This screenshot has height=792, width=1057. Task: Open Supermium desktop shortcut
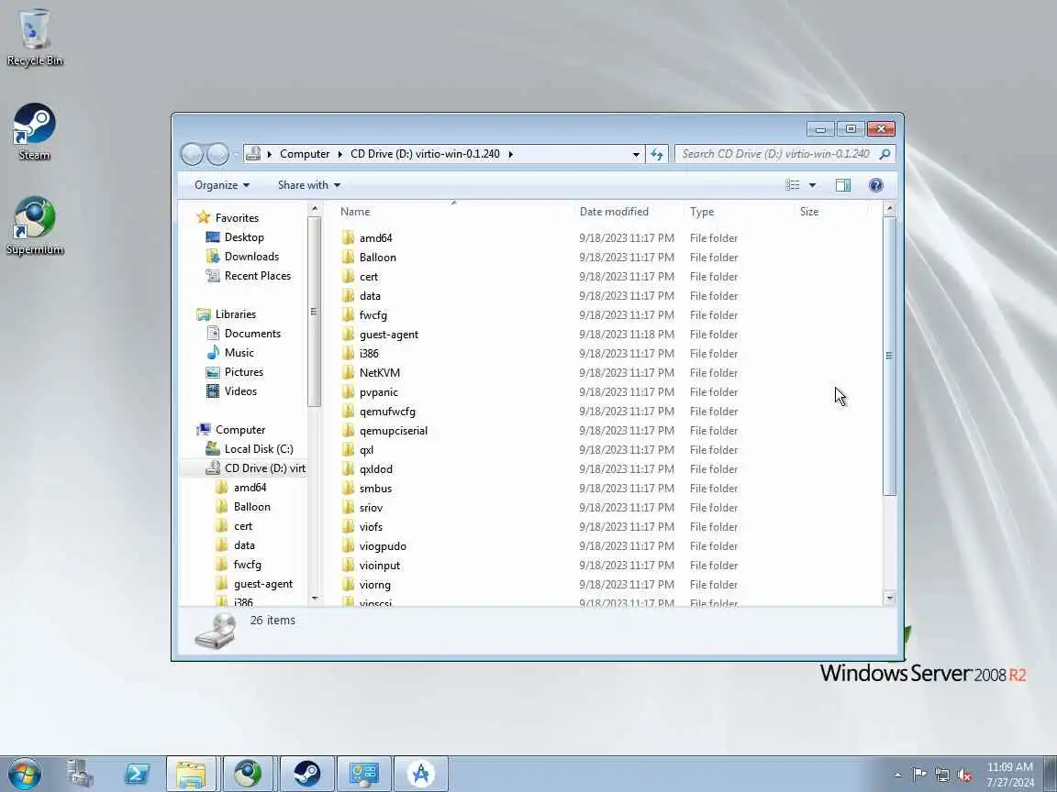(34, 226)
